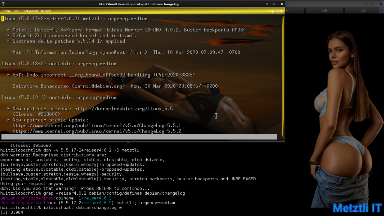This screenshot has height=216, width=384.
Task: Shade the IztacCihuatl window with down chevron
Action: pos(267,4)
